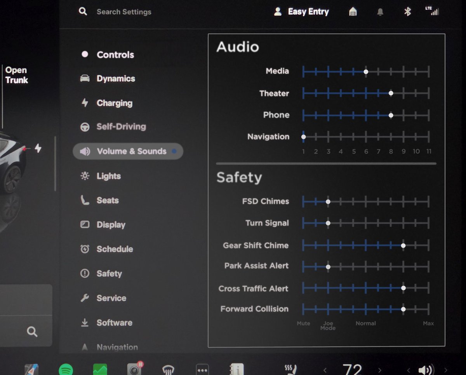The height and width of the screenshot is (375, 466).
Task: Adjust the Navigation volume slider handle
Action: click(303, 137)
